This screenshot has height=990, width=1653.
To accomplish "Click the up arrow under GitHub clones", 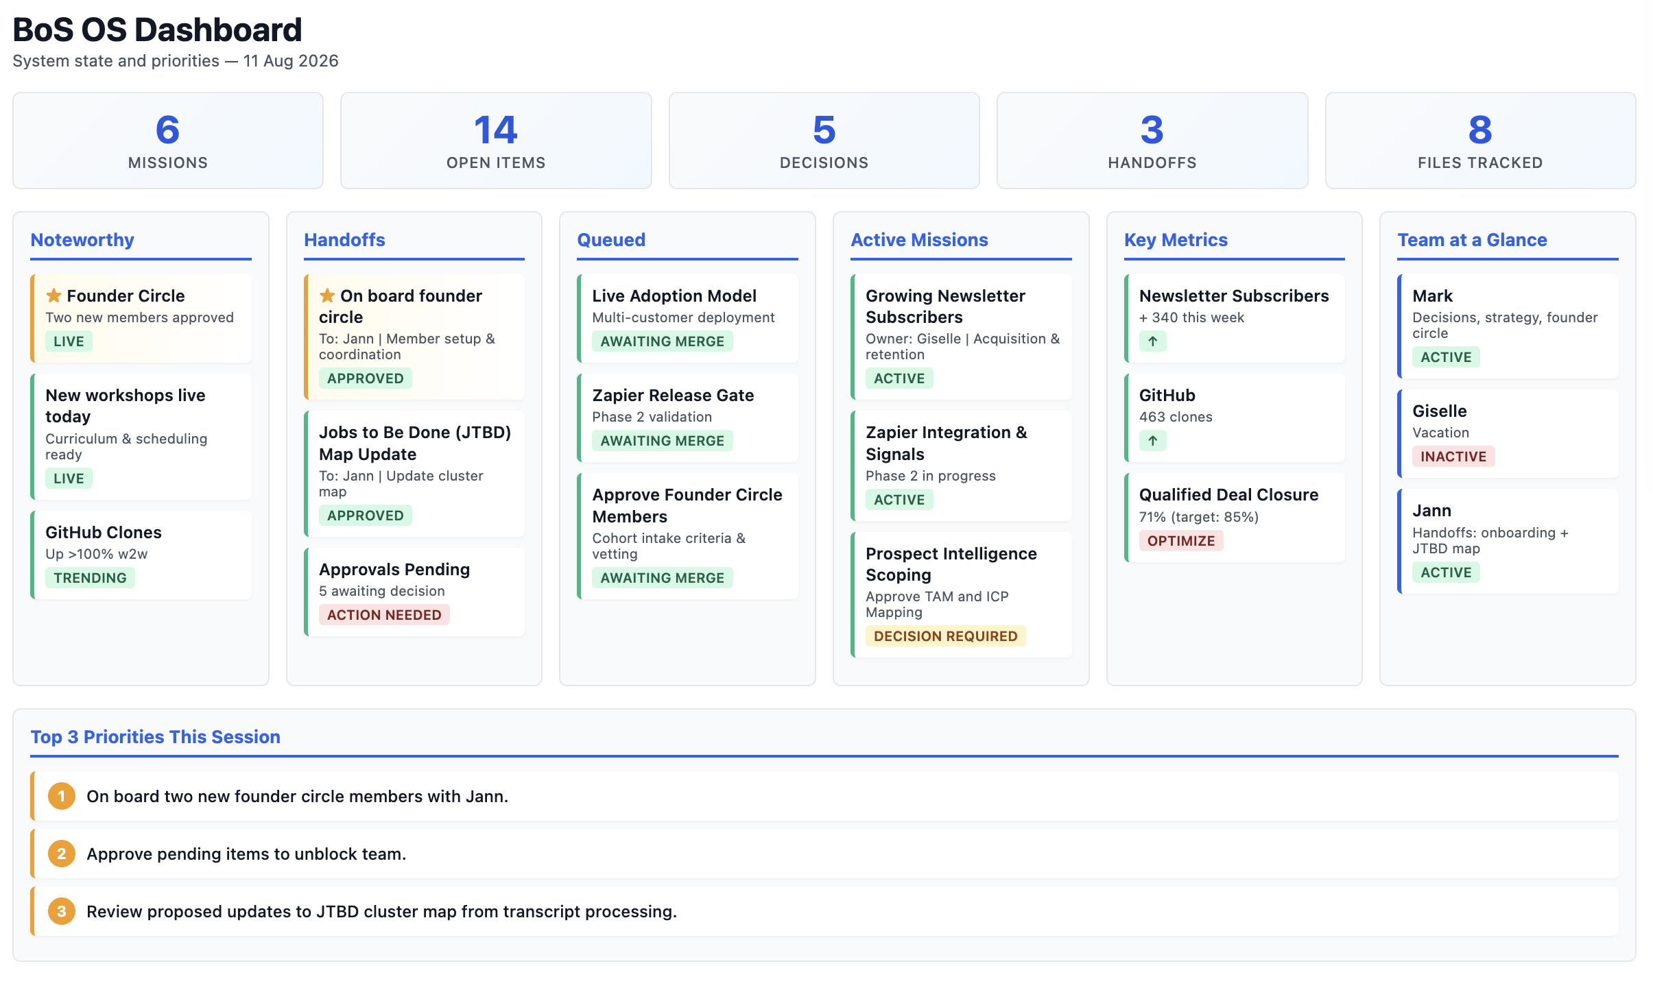I will click(1152, 440).
